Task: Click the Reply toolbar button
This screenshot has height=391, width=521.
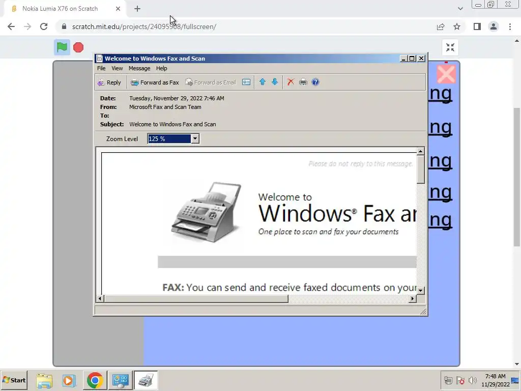Action: (109, 82)
